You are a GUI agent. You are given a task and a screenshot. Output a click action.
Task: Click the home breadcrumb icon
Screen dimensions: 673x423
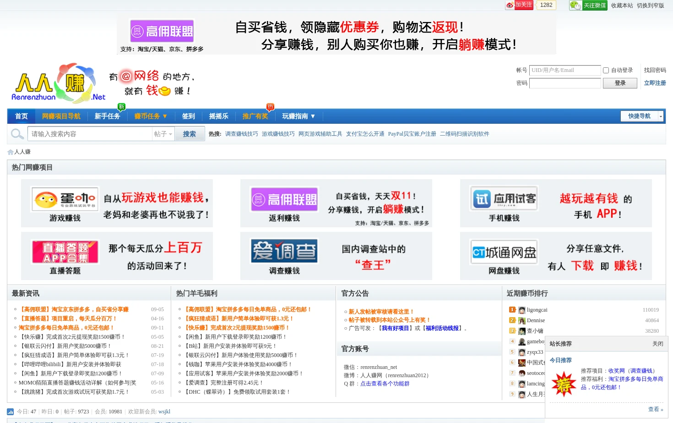point(10,152)
